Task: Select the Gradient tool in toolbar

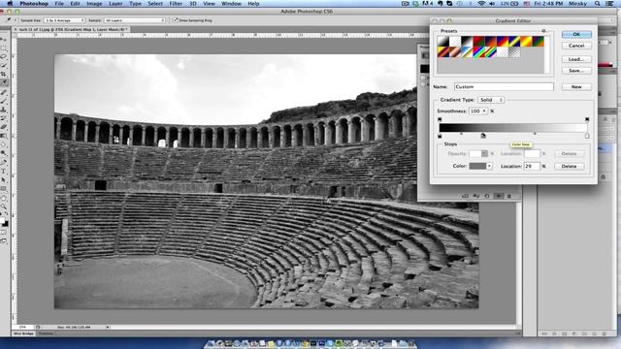Action: (x=4, y=136)
